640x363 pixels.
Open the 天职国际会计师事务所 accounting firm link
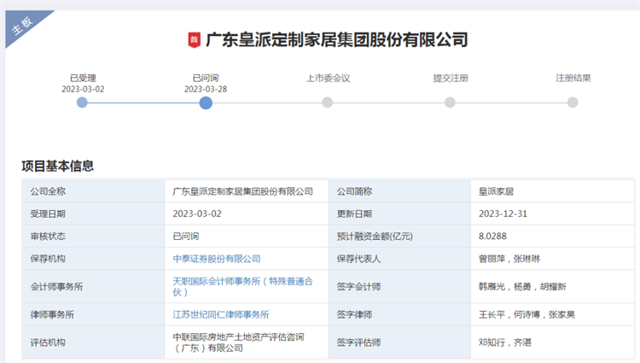point(242,287)
